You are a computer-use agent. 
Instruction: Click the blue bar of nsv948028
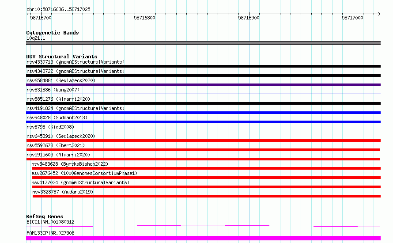pos(203,122)
